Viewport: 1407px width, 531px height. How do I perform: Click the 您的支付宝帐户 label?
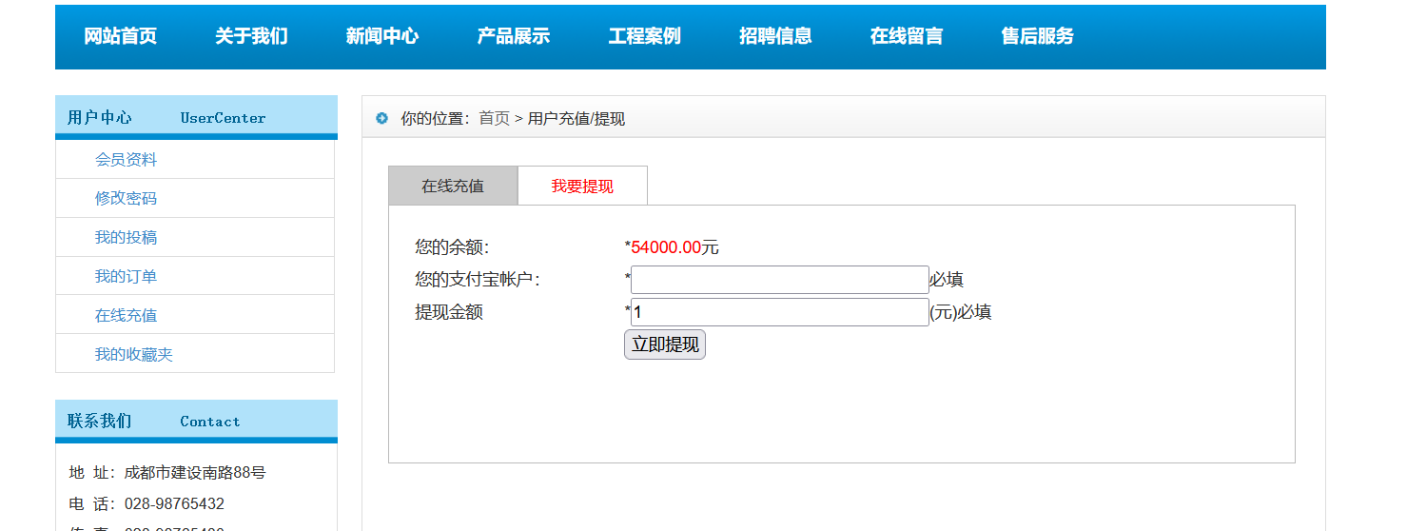478,280
